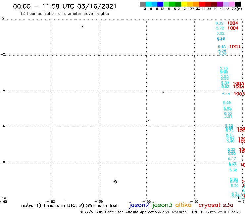245x215 pixels.
Task: Pick the orange swatch in the color scale
Action: click(196, 4)
